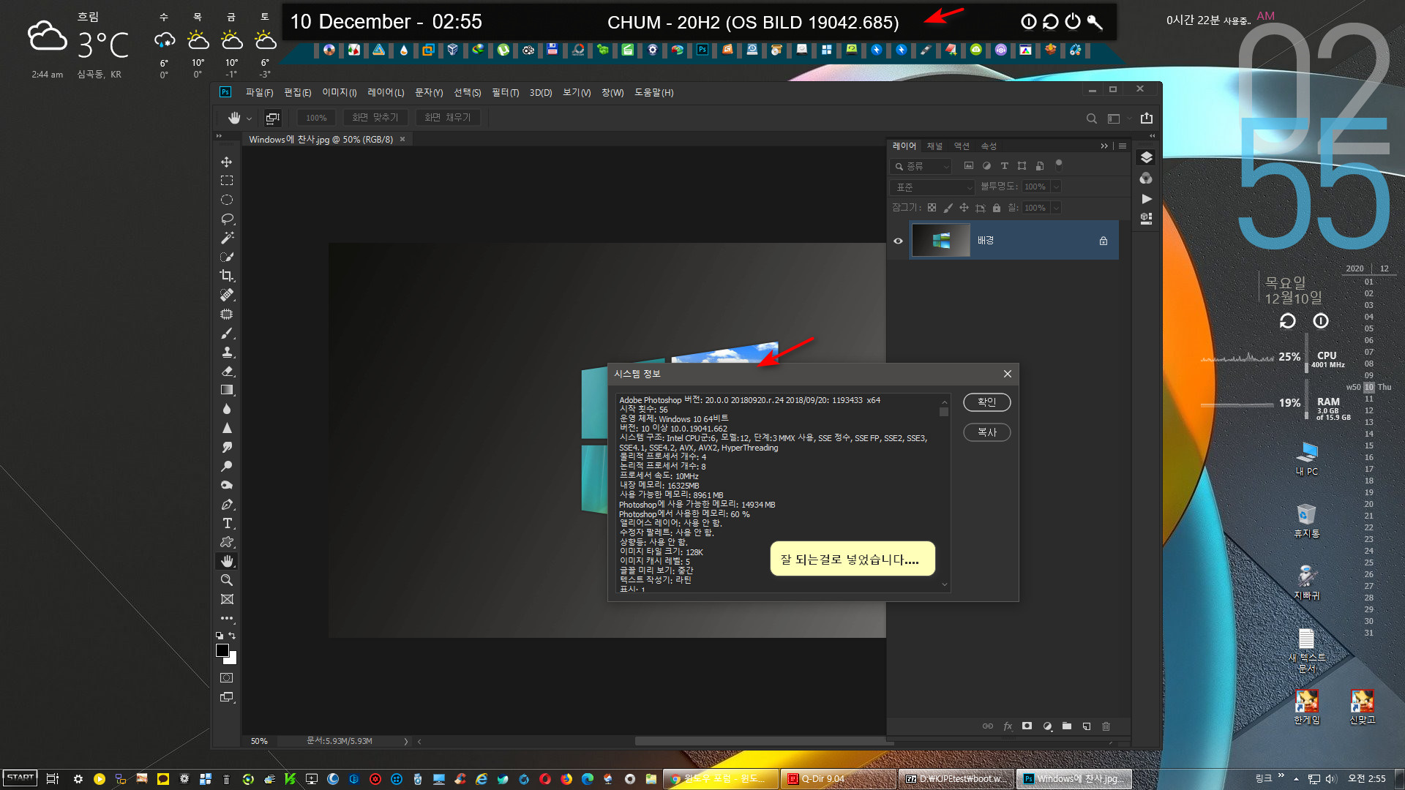This screenshot has height=790, width=1405.
Task: Select the Healing Brush bandage tool
Action: click(227, 295)
